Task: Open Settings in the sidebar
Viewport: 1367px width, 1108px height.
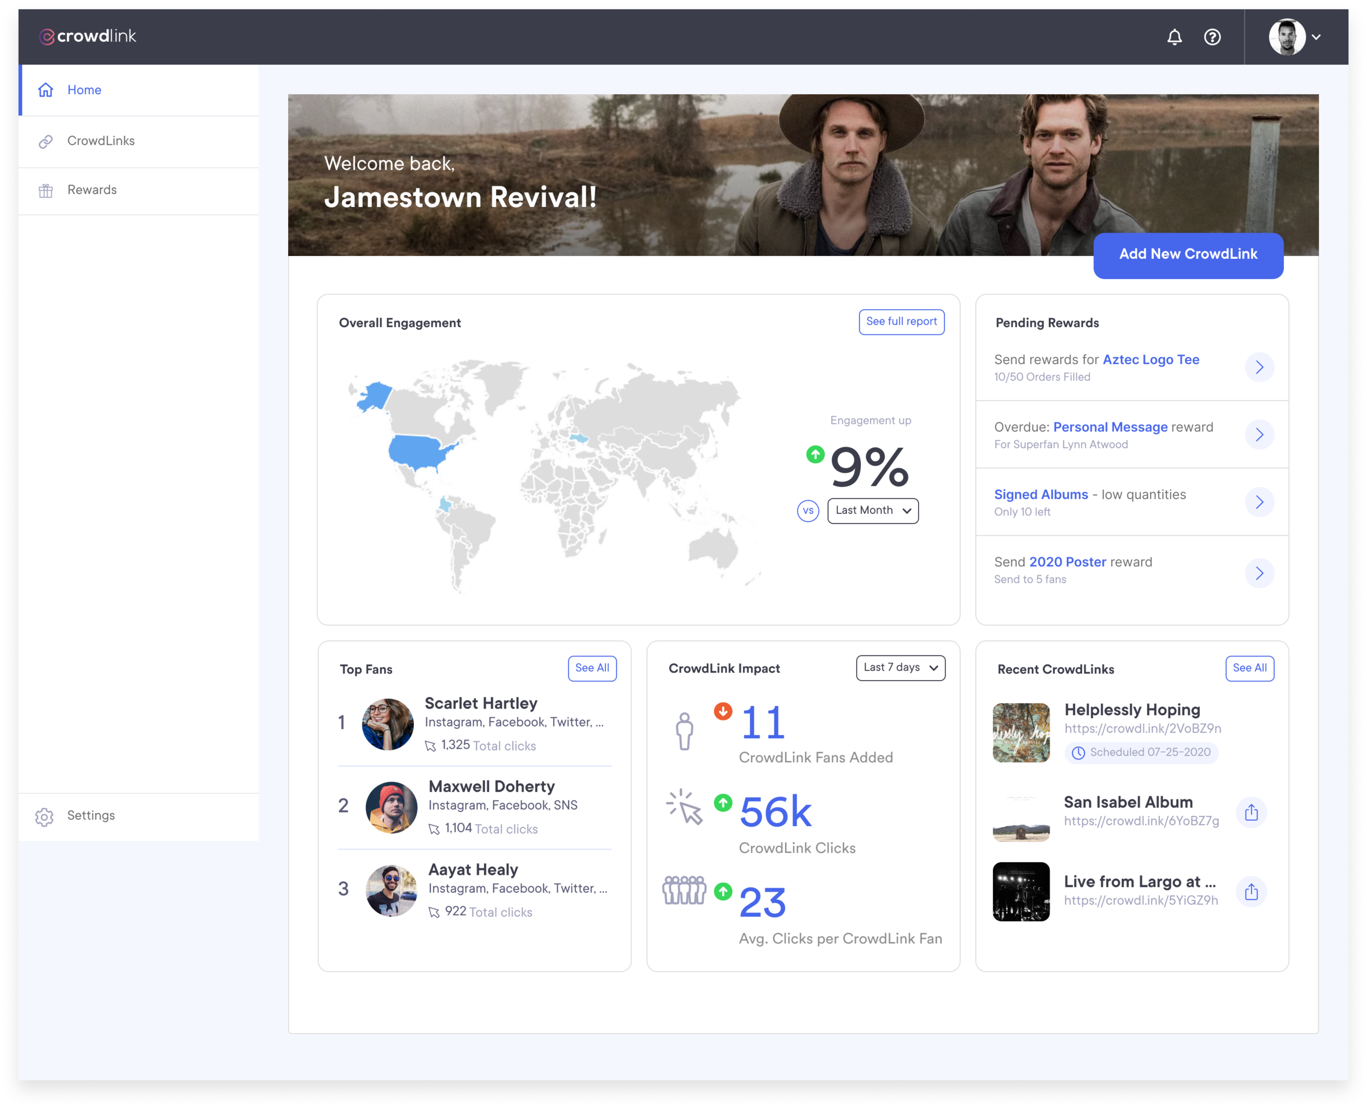Action: [x=91, y=816]
